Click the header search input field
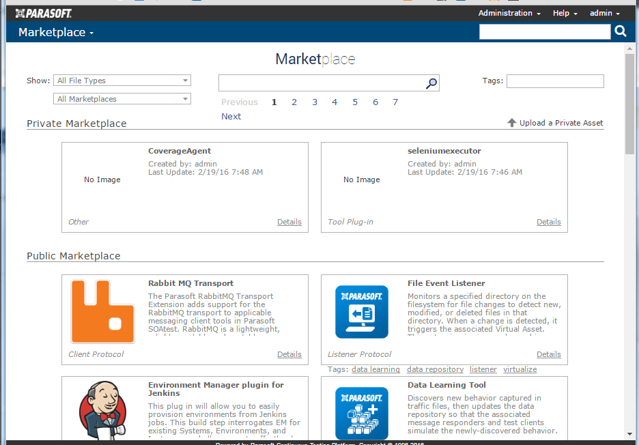 545,31
